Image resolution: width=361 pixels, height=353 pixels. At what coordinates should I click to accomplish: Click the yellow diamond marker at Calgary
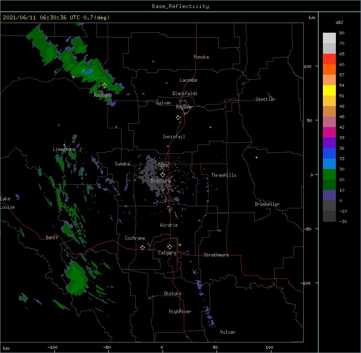coord(170,247)
